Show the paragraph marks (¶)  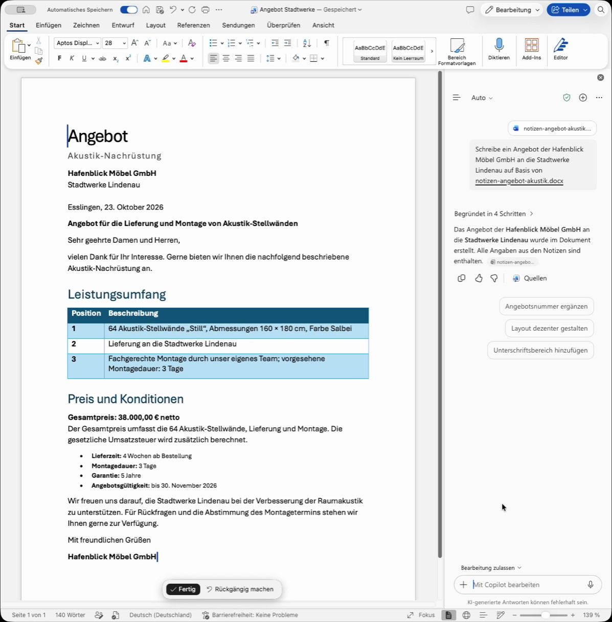pos(327,43)
